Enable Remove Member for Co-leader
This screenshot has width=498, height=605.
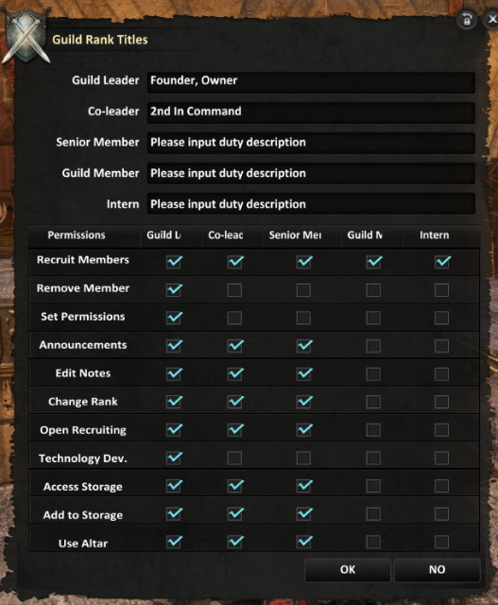pos(234,290)
